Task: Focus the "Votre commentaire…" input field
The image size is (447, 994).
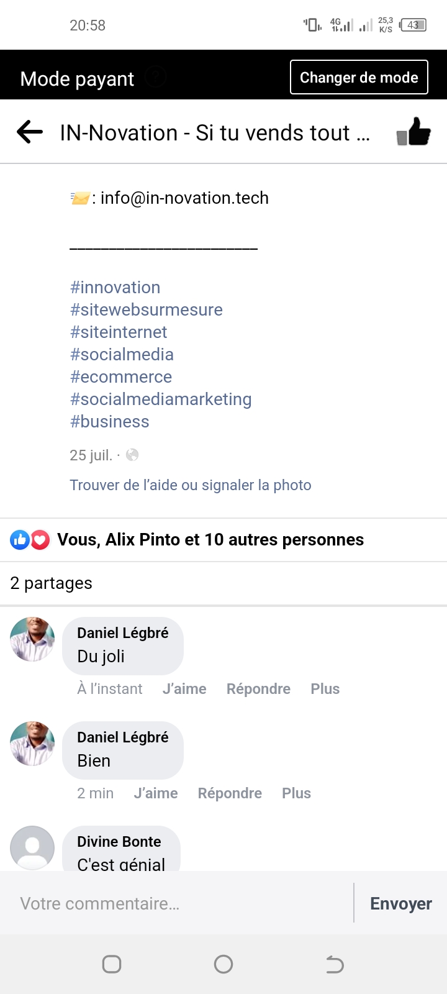Action: point(180,904)
